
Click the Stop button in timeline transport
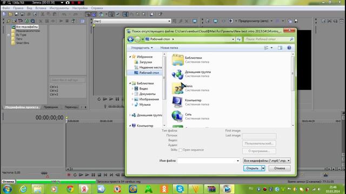(x=99, y=175)
